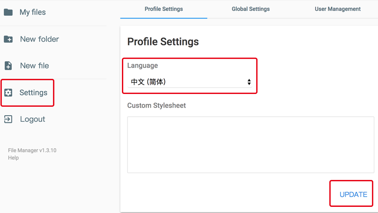Open My files from the sidebar text
378x213 pixels.
[x=33, y=12]
